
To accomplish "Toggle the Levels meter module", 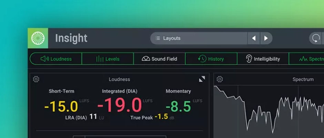I will [x=108, y=59].
